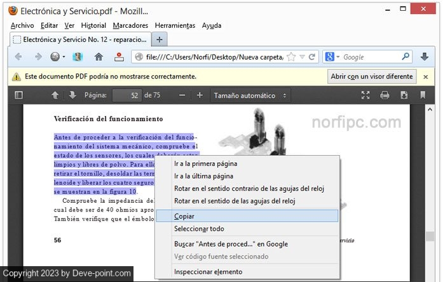Switch PDF viewer to presentation mode
Screen dimensions: 445x282
click(x=366, y=95)
